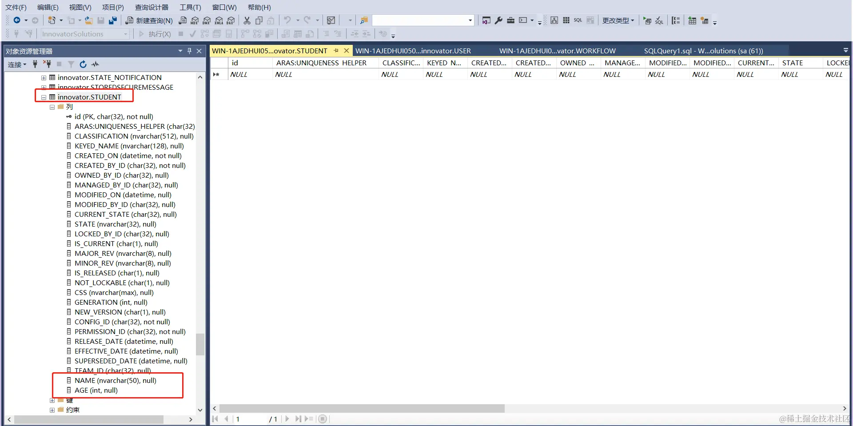Open a new XMLA query
Image resolution: width=853 pixels, height=426 pixels.
click(x=219, y=20)
